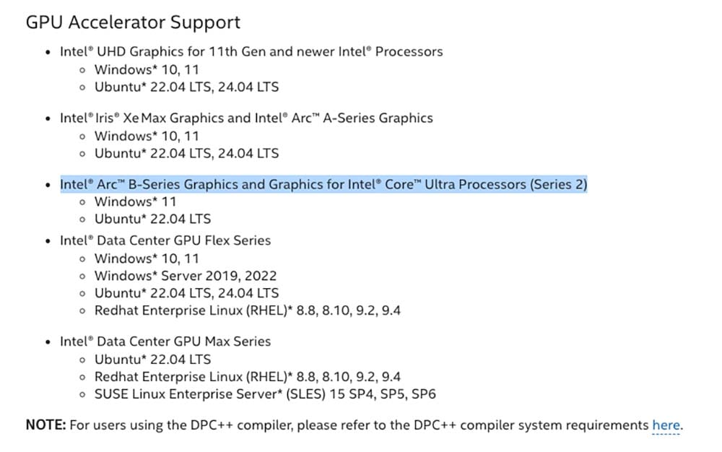The width and height of the screenshot is (722, 452).
Task: Click the SUSE Linux Enterprise Server line
Action: [265, 394]
